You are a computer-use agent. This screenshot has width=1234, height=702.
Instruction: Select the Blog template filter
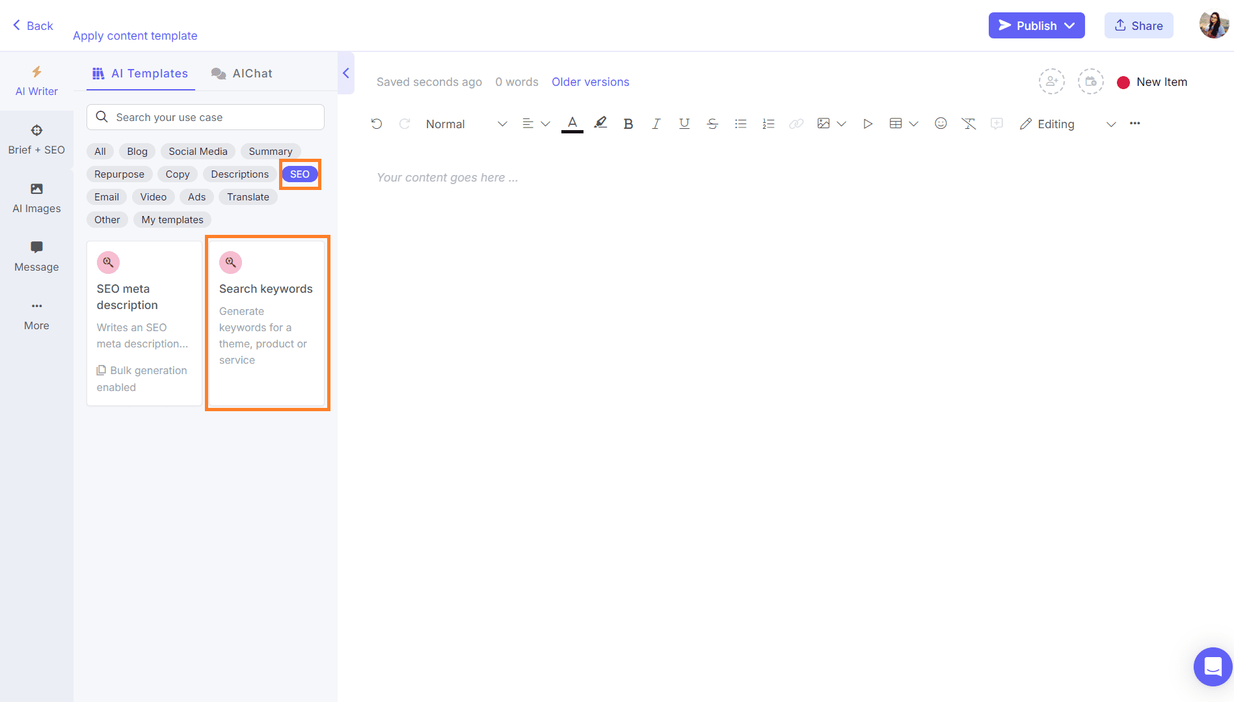coord(137,152)
